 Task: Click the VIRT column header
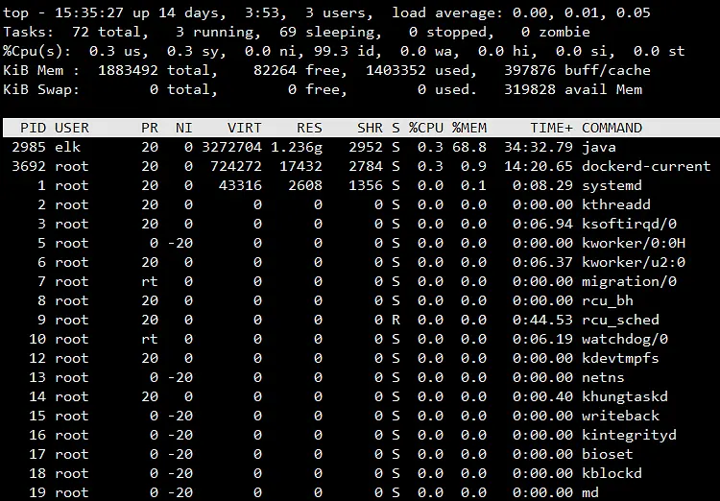pos(244,128)
